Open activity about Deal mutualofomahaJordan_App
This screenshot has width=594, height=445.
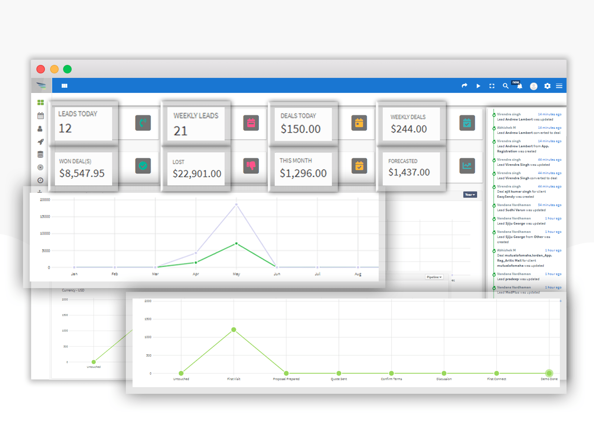(525, 260)
